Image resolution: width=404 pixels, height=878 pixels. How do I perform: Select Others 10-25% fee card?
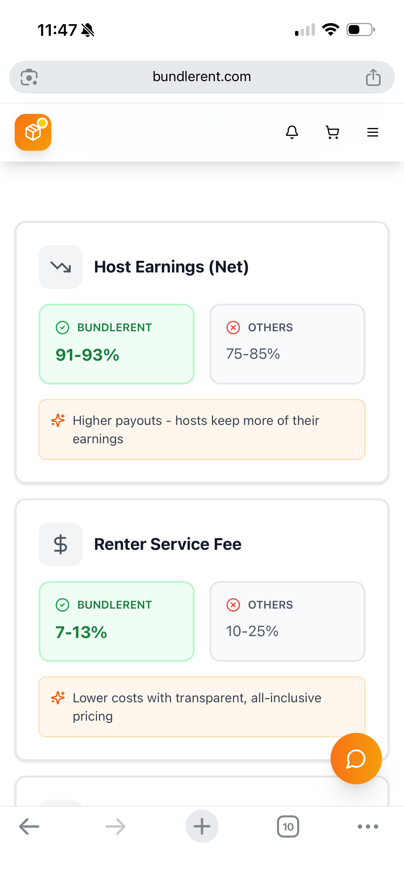287,621
